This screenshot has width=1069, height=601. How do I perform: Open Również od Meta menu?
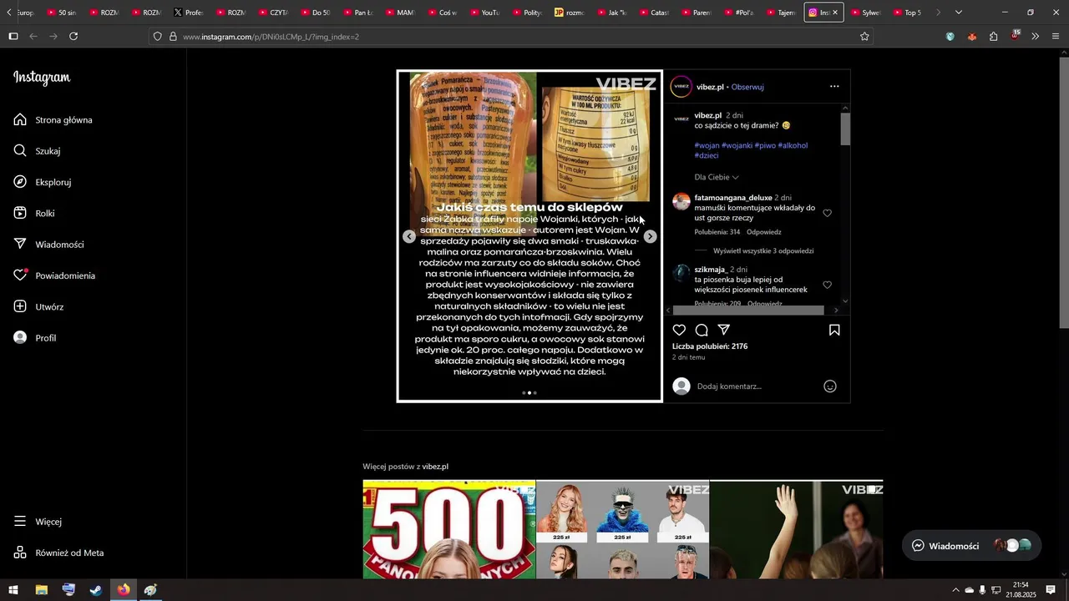pos(58,553)
